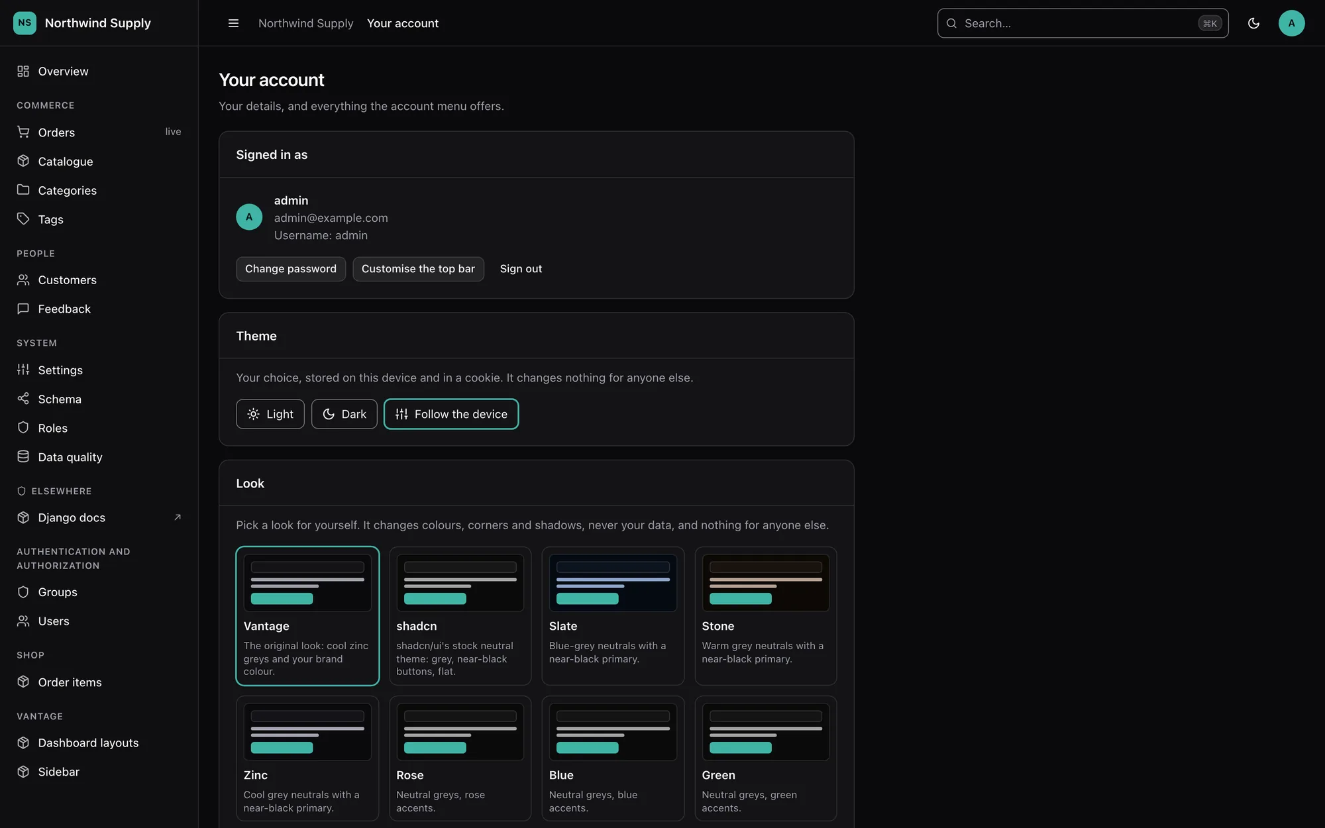Click the Northwind Supply sidebar title
1325x828 pixels.
click(x=98, y=23)
